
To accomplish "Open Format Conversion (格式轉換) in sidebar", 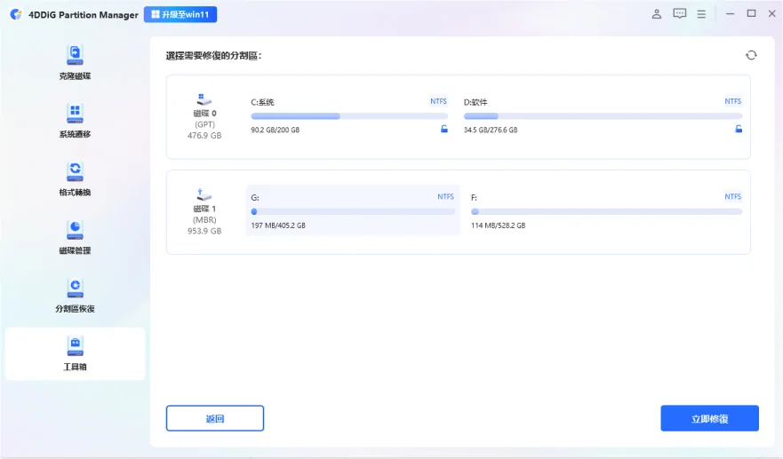I will tap(75, 178).
